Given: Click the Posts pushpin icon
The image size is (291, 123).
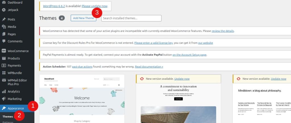Looking at the screenshot, I should 4,20.
